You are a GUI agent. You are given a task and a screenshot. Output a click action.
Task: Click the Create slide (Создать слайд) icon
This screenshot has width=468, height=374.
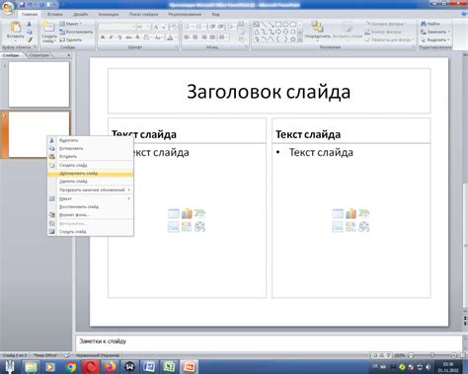tap(48, 27)
